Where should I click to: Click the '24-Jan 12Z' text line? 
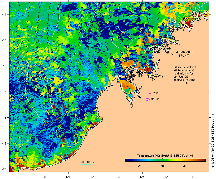(x=181, y=77)
